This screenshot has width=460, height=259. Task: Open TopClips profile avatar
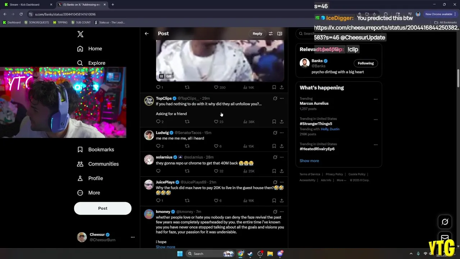149,101
